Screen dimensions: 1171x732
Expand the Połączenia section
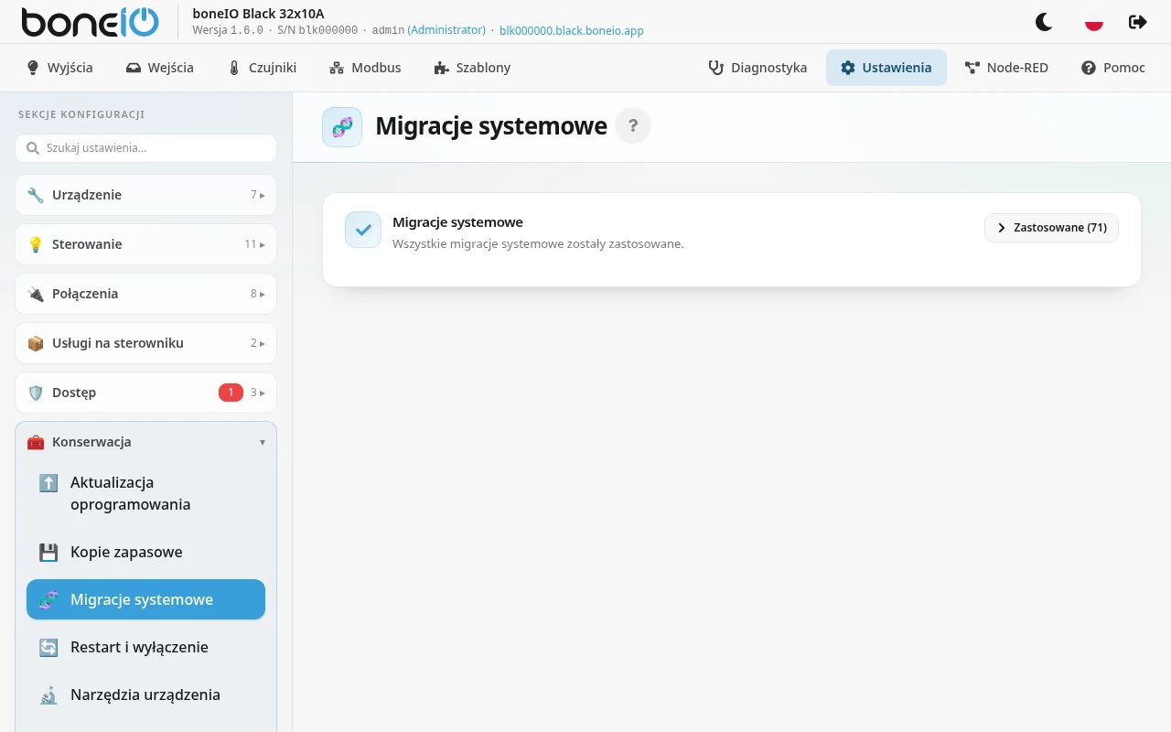tap(145, 294)
